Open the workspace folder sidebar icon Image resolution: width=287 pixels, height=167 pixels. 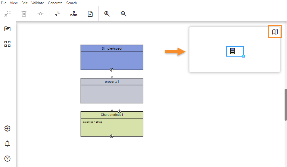click(x=8, y=29)
